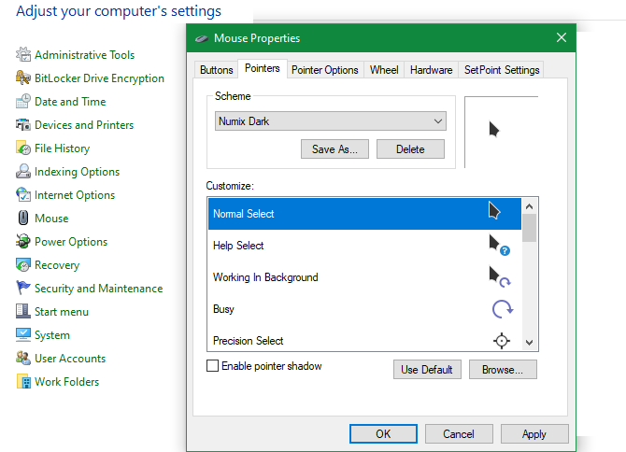Click the User Accounts icon
The height and width of the screenshot is (452, 626).
[x=23, y=358]
